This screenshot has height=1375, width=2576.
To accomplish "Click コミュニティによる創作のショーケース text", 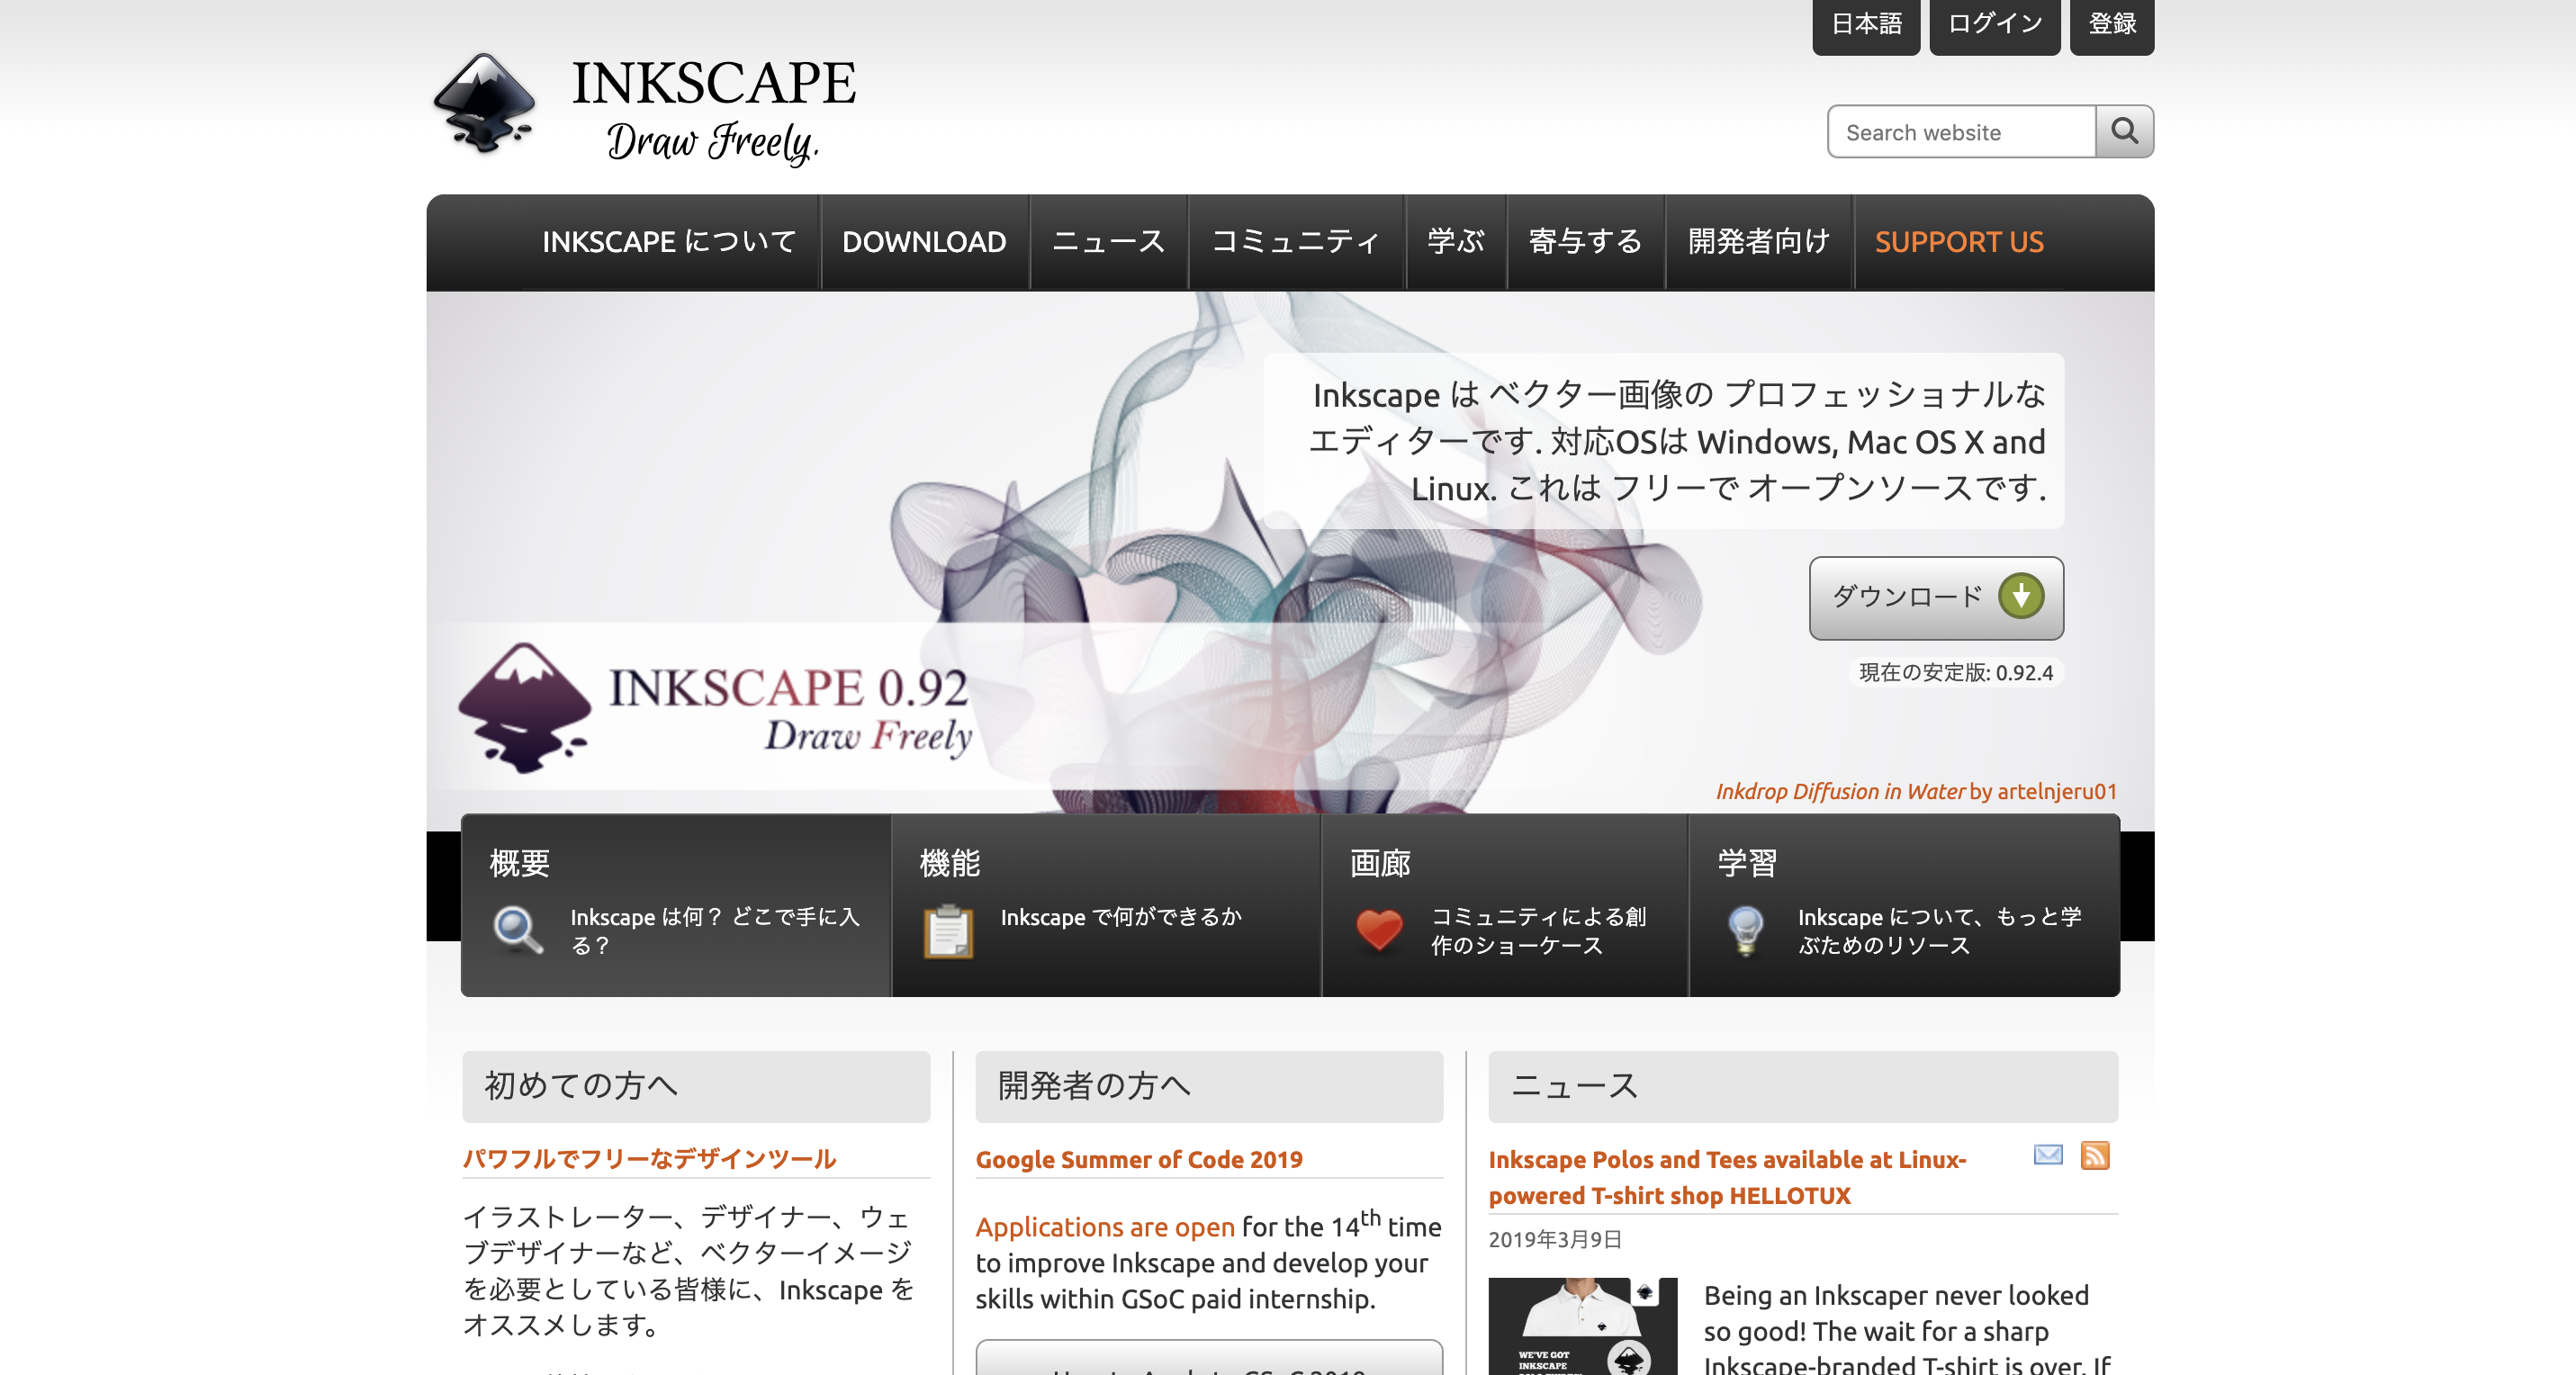I will [x=1538, y=931].
